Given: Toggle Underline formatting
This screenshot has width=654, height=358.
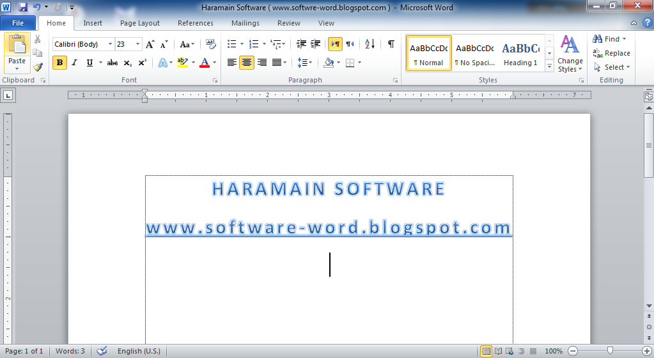Looking at the screenshot, I should coord(90,63).
